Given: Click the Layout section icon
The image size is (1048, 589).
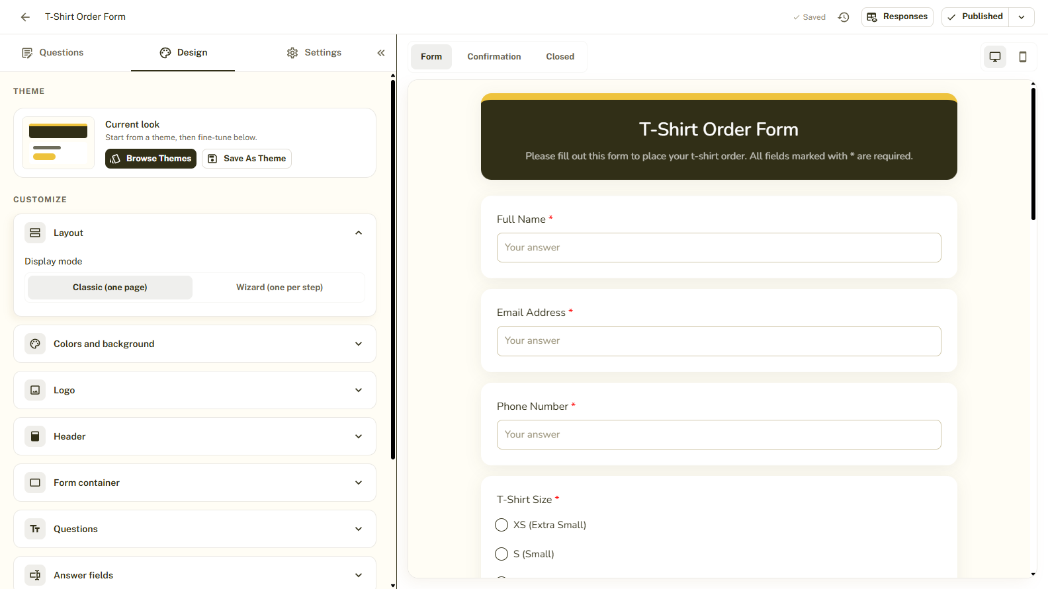Looking at the screenshot, I should (x=35, y=233).
